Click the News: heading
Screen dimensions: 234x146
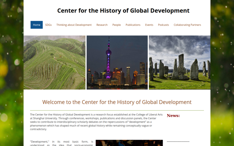(173, 116)
